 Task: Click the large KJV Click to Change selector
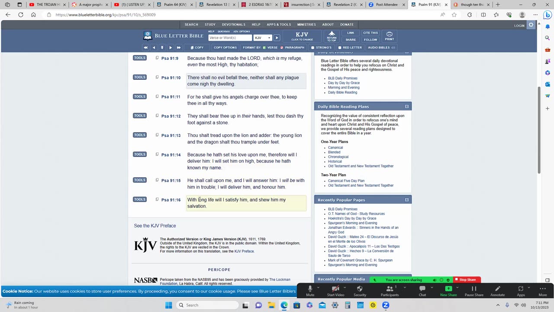coord(302,36)
